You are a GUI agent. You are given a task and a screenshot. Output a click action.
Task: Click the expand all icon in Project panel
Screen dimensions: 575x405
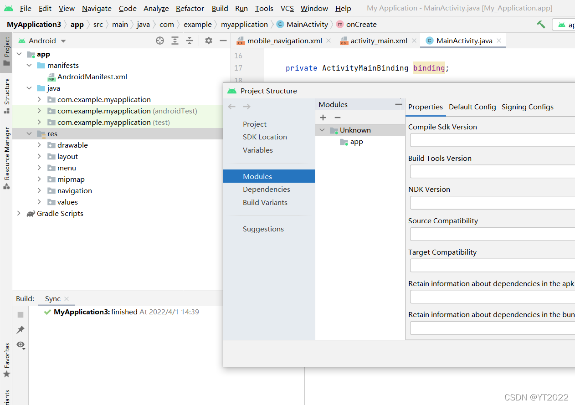(175, 41)
